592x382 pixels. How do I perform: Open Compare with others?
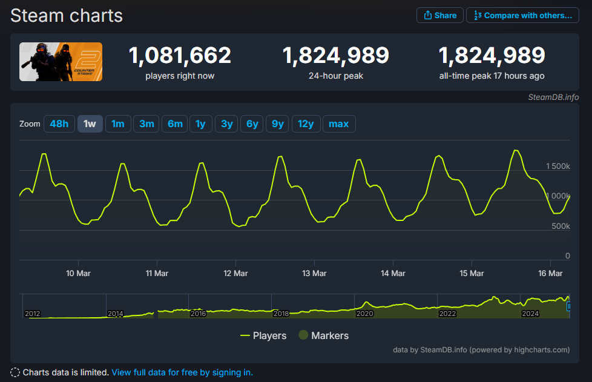(x=522, y=16)
